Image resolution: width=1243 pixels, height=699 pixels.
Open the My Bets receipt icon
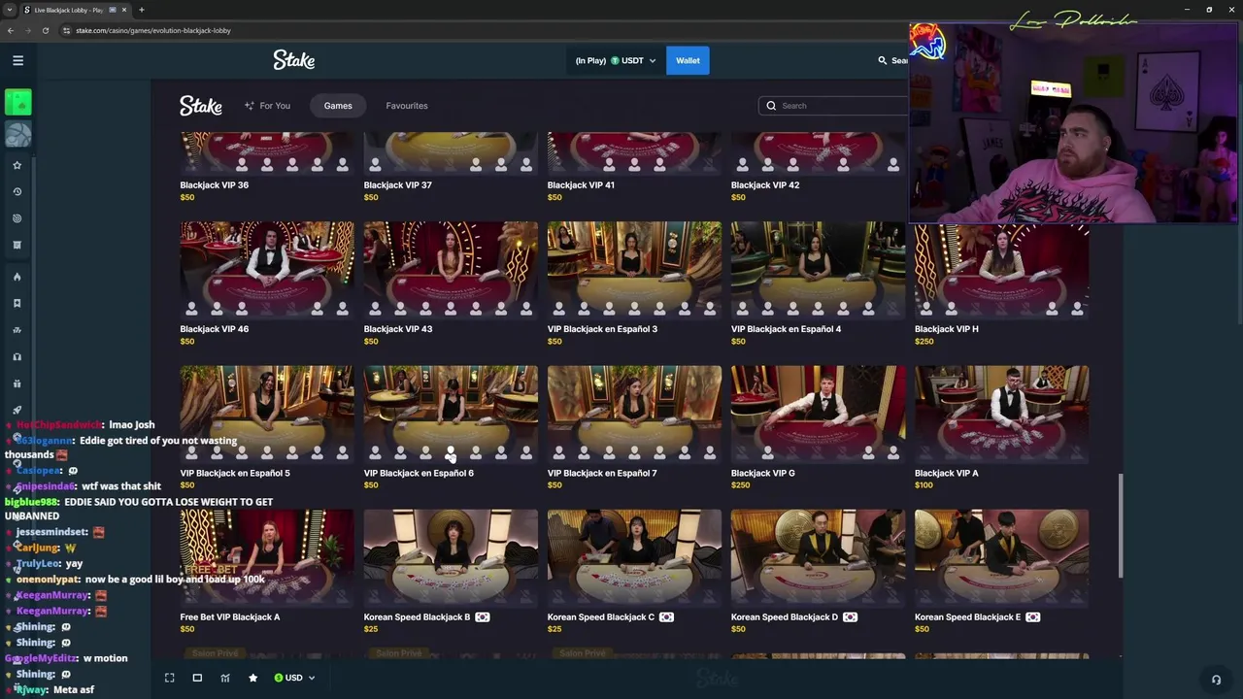tap(17, 245)
